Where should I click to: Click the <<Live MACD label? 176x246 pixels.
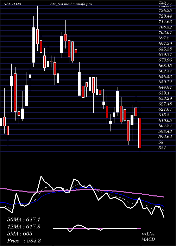(148, 237)
